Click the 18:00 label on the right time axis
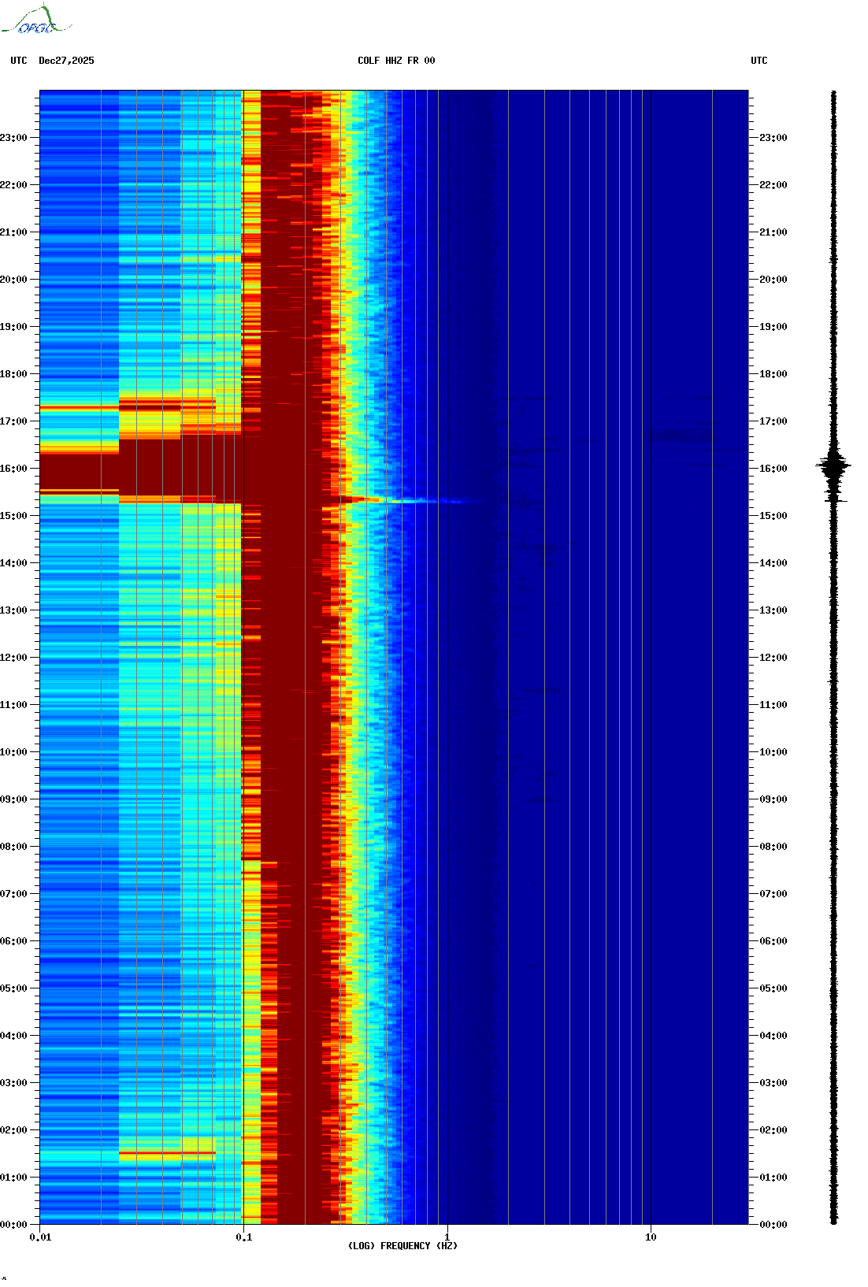Screen dimensions: 868x1287 click(773, 374)
